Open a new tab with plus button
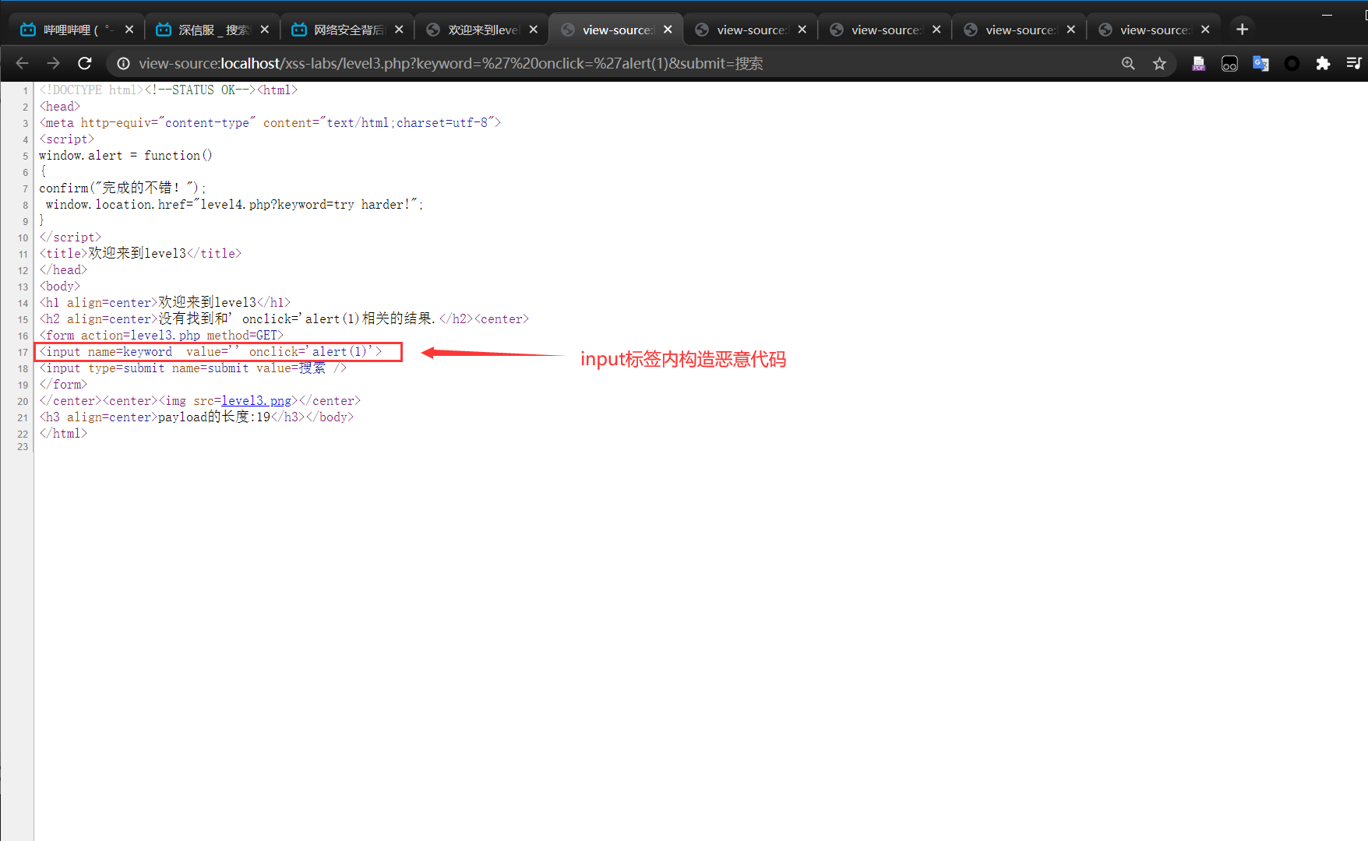 pos(1242,30)
